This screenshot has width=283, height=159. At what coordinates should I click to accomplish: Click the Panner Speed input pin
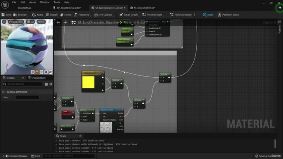(81, 120)
